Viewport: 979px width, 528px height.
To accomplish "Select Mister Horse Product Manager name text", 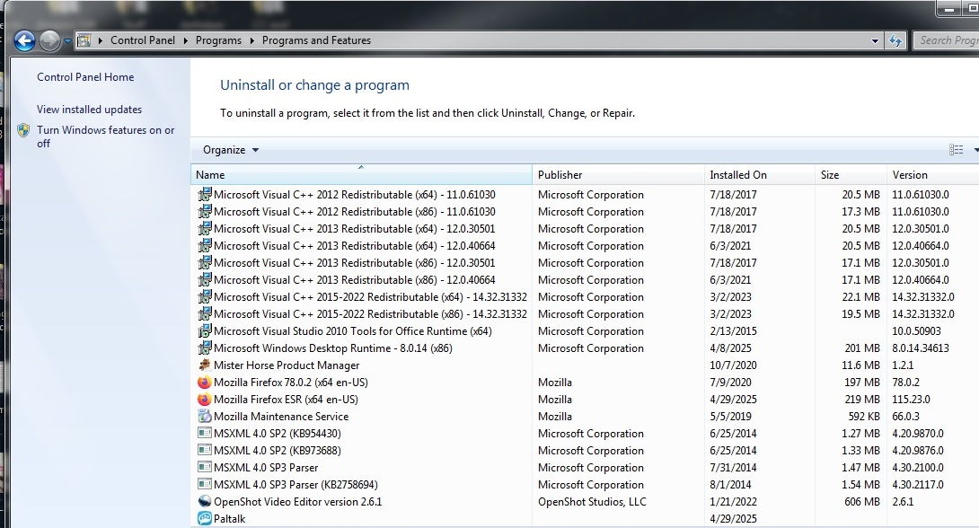I will pos(287,365).
